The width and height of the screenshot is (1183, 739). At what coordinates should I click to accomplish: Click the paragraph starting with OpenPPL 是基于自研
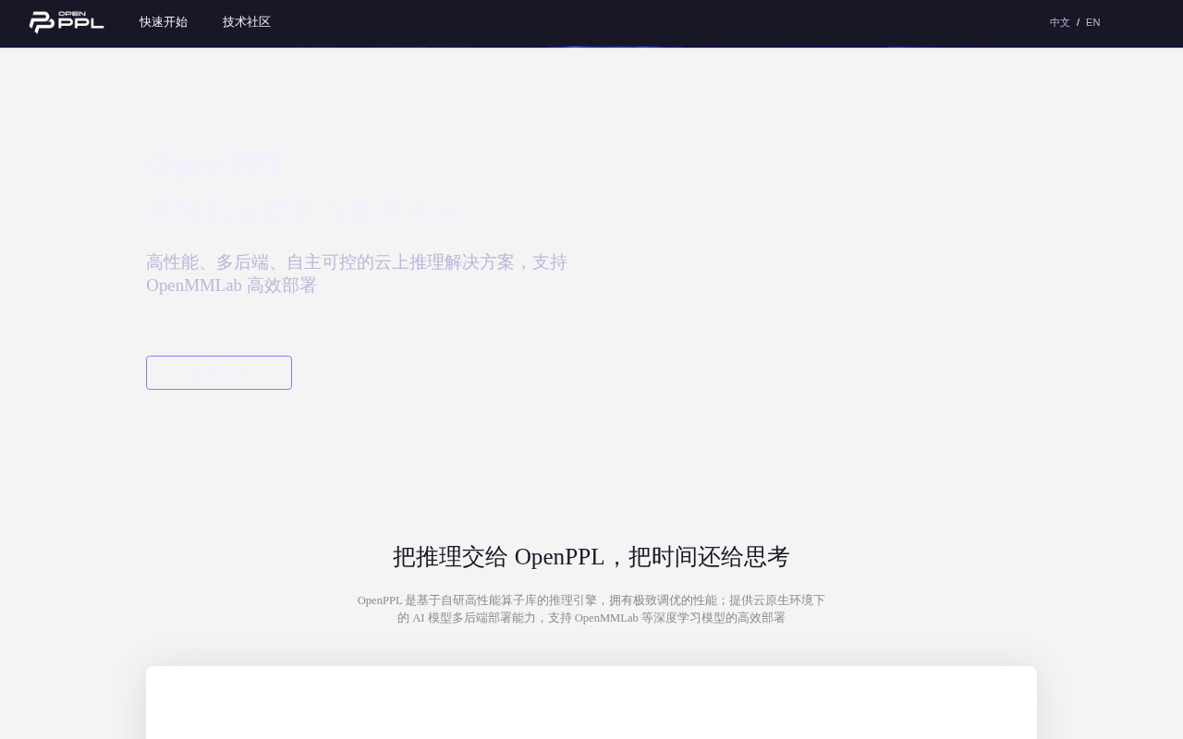pos(591,609)
